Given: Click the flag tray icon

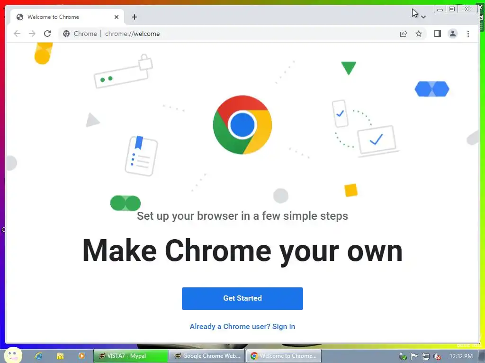Looking at the screenshot, I should coord(414,356).
